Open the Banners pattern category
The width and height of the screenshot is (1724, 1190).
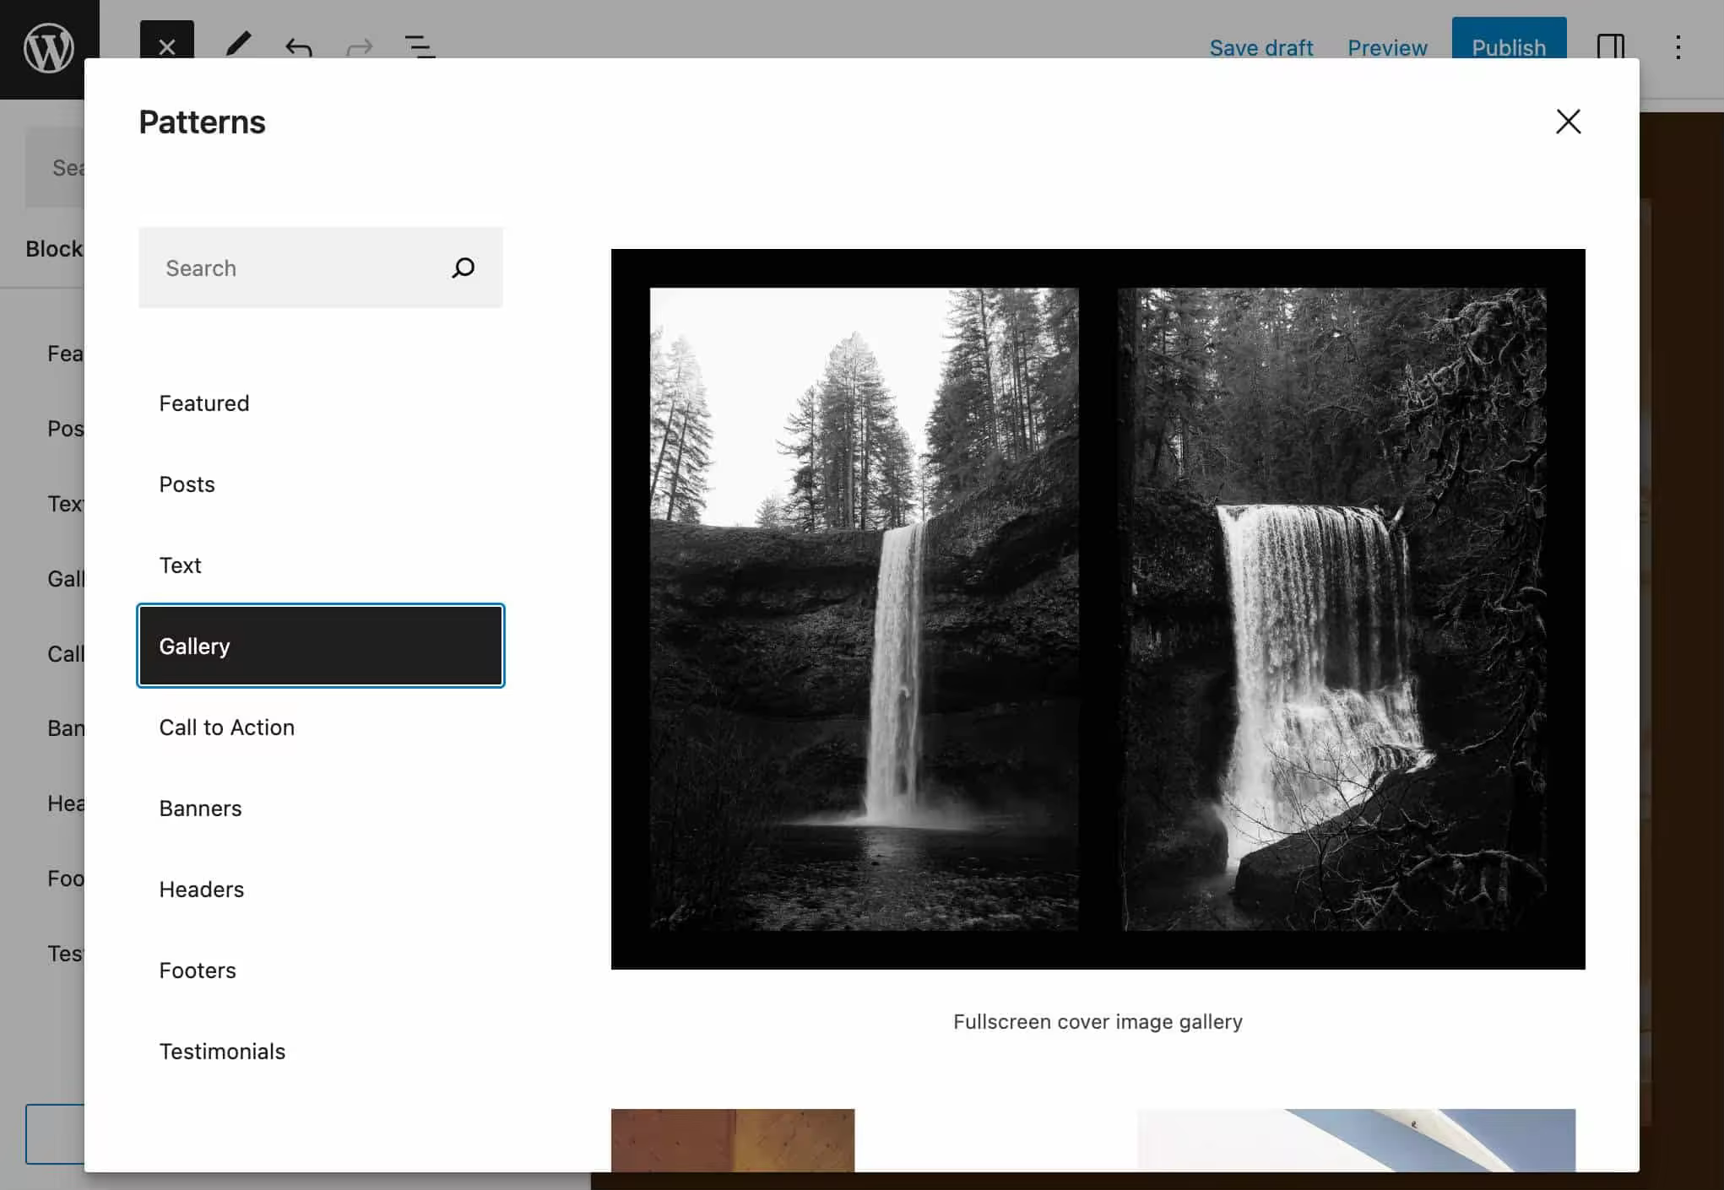(321, 809)
